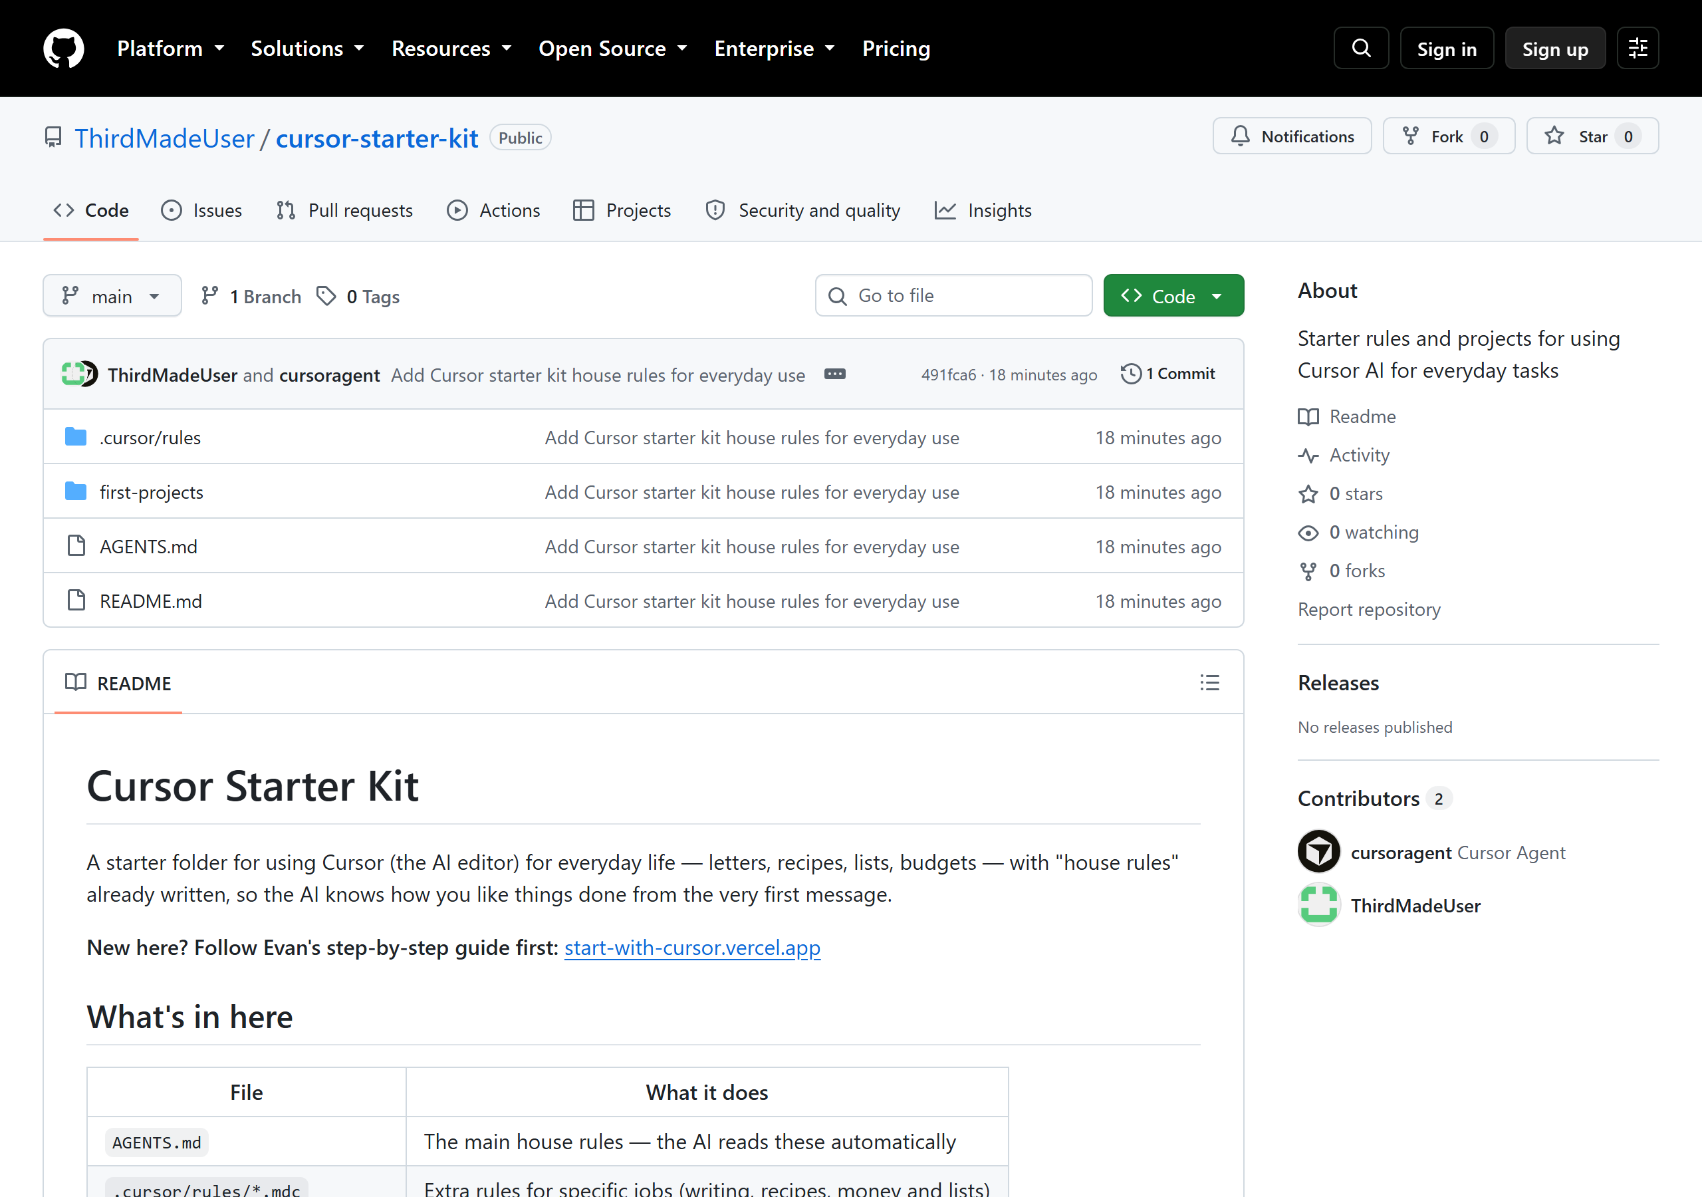1702x1197 pixels.
Task: Expand the Resources menu
Action: pos(451,48)
